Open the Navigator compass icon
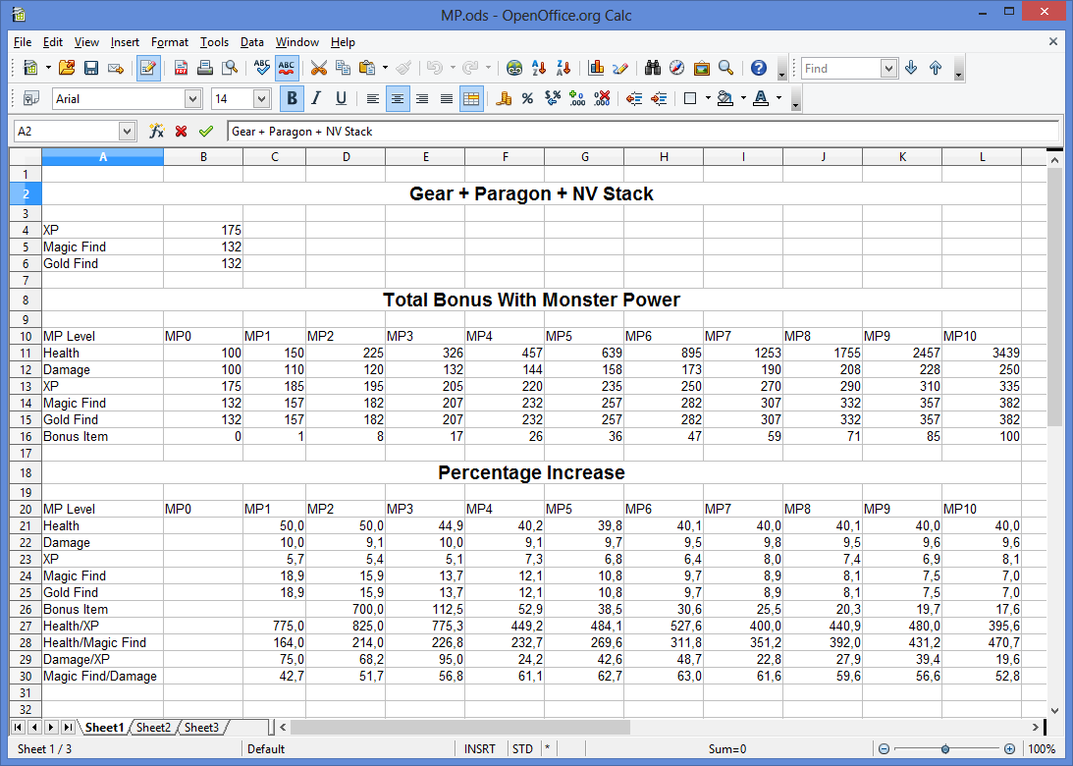This screenshot has width=1073, height=766. click(x=676, y=68)
